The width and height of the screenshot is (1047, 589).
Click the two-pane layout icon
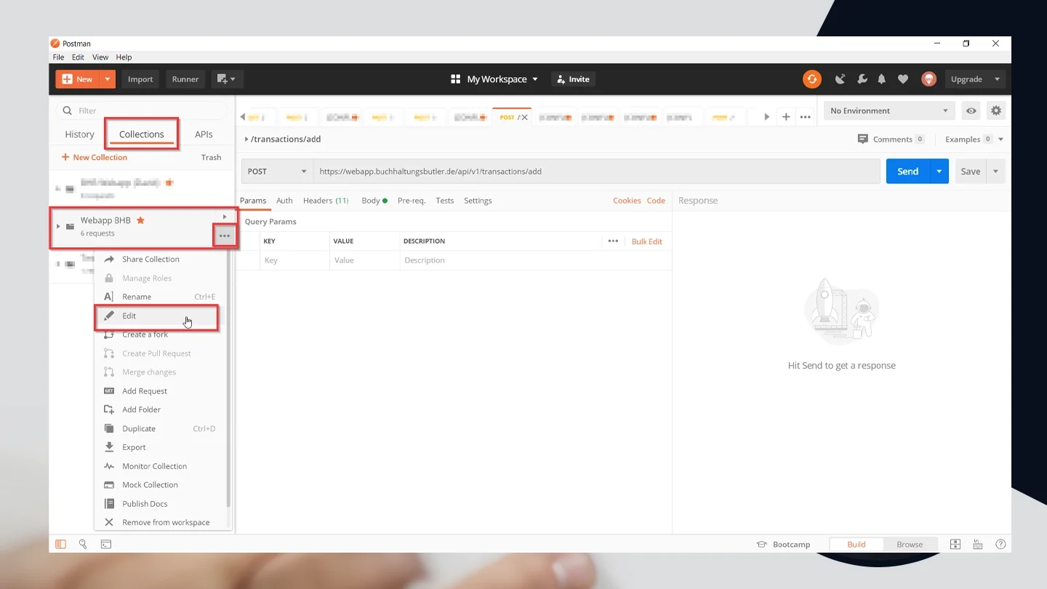click(x=955, y=544)
